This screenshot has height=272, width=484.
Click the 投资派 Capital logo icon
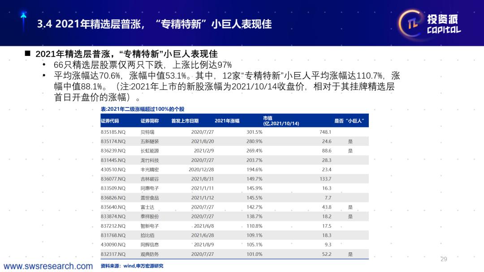point(430,24)
